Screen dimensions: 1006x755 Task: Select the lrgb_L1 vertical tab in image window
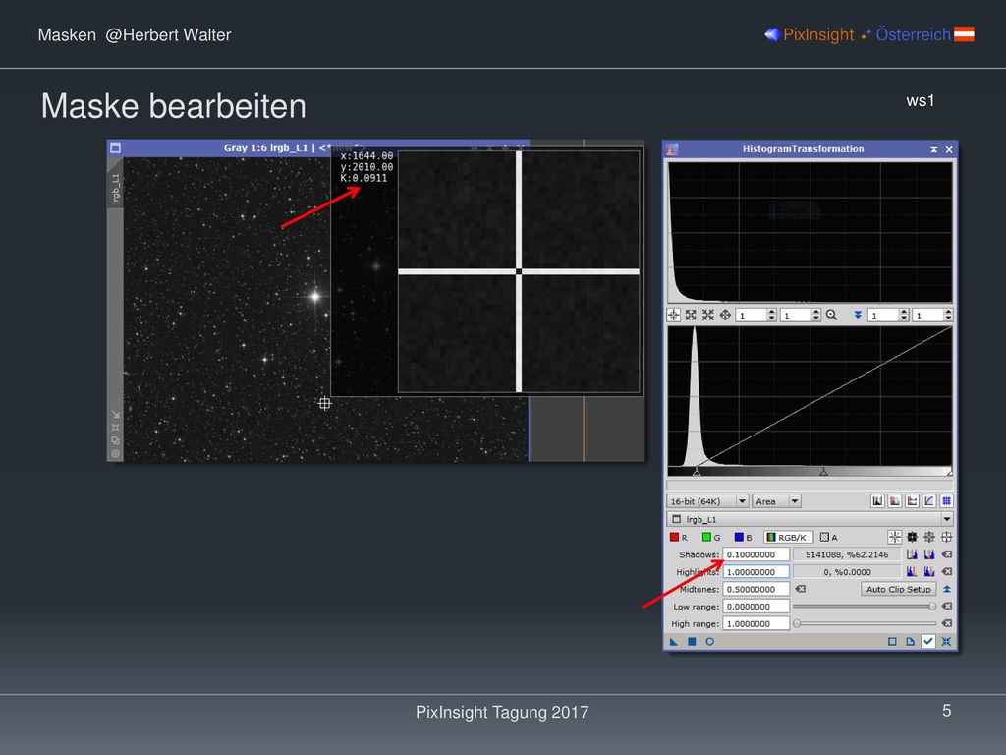coord(116,189)
